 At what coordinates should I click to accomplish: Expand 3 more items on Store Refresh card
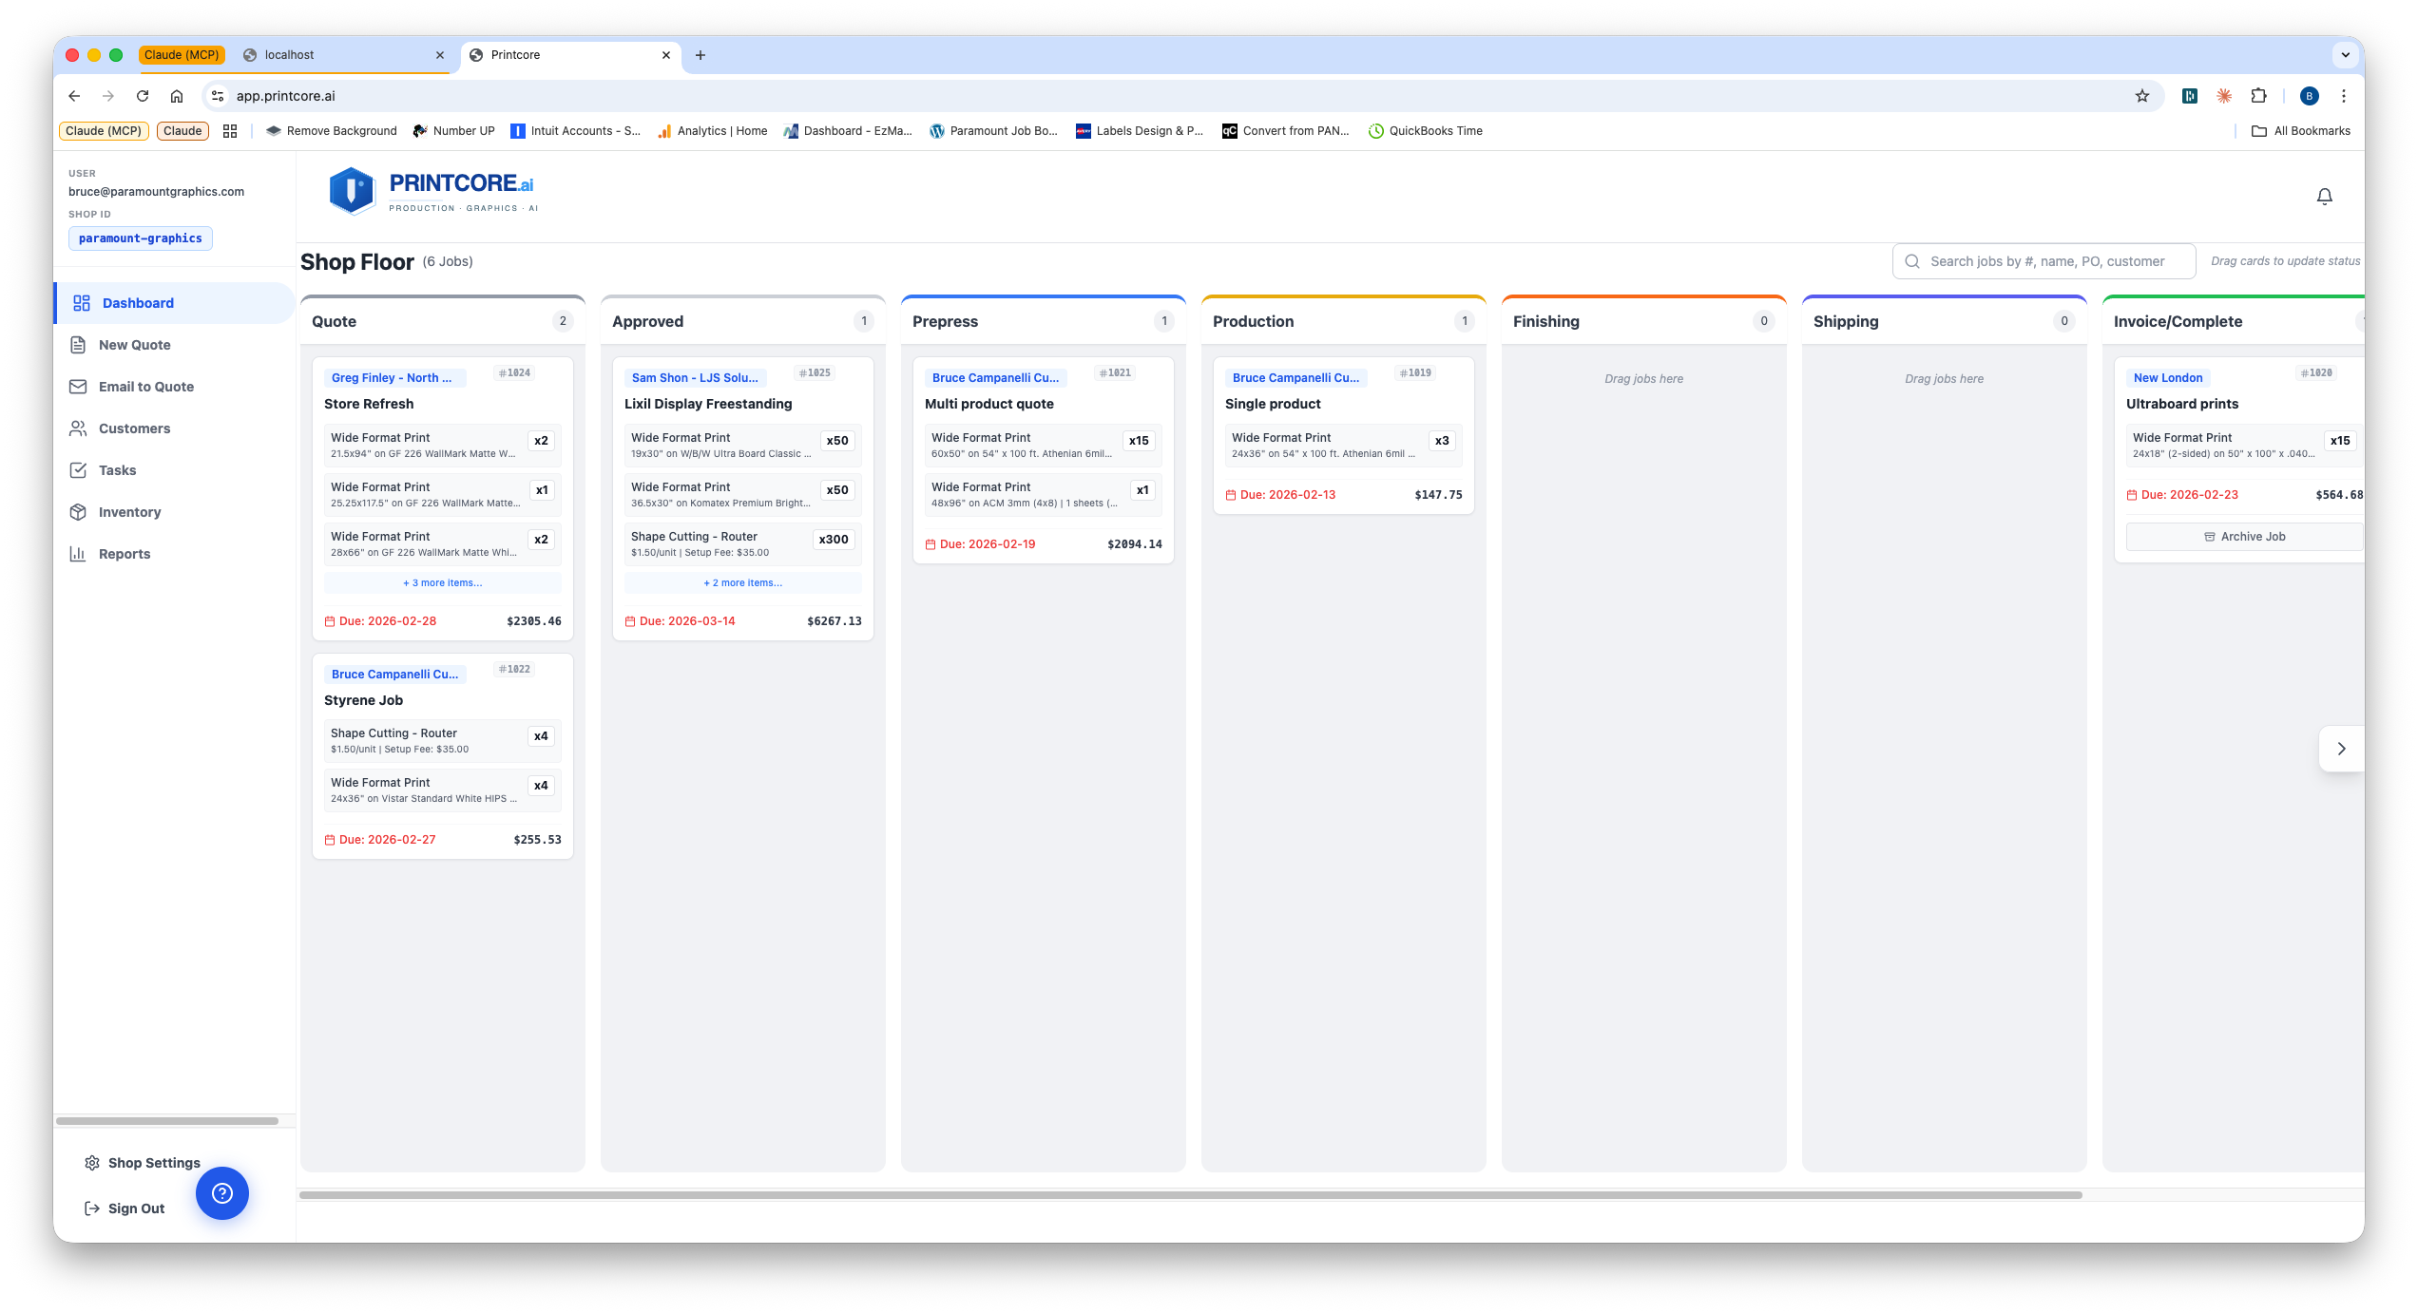441,582
